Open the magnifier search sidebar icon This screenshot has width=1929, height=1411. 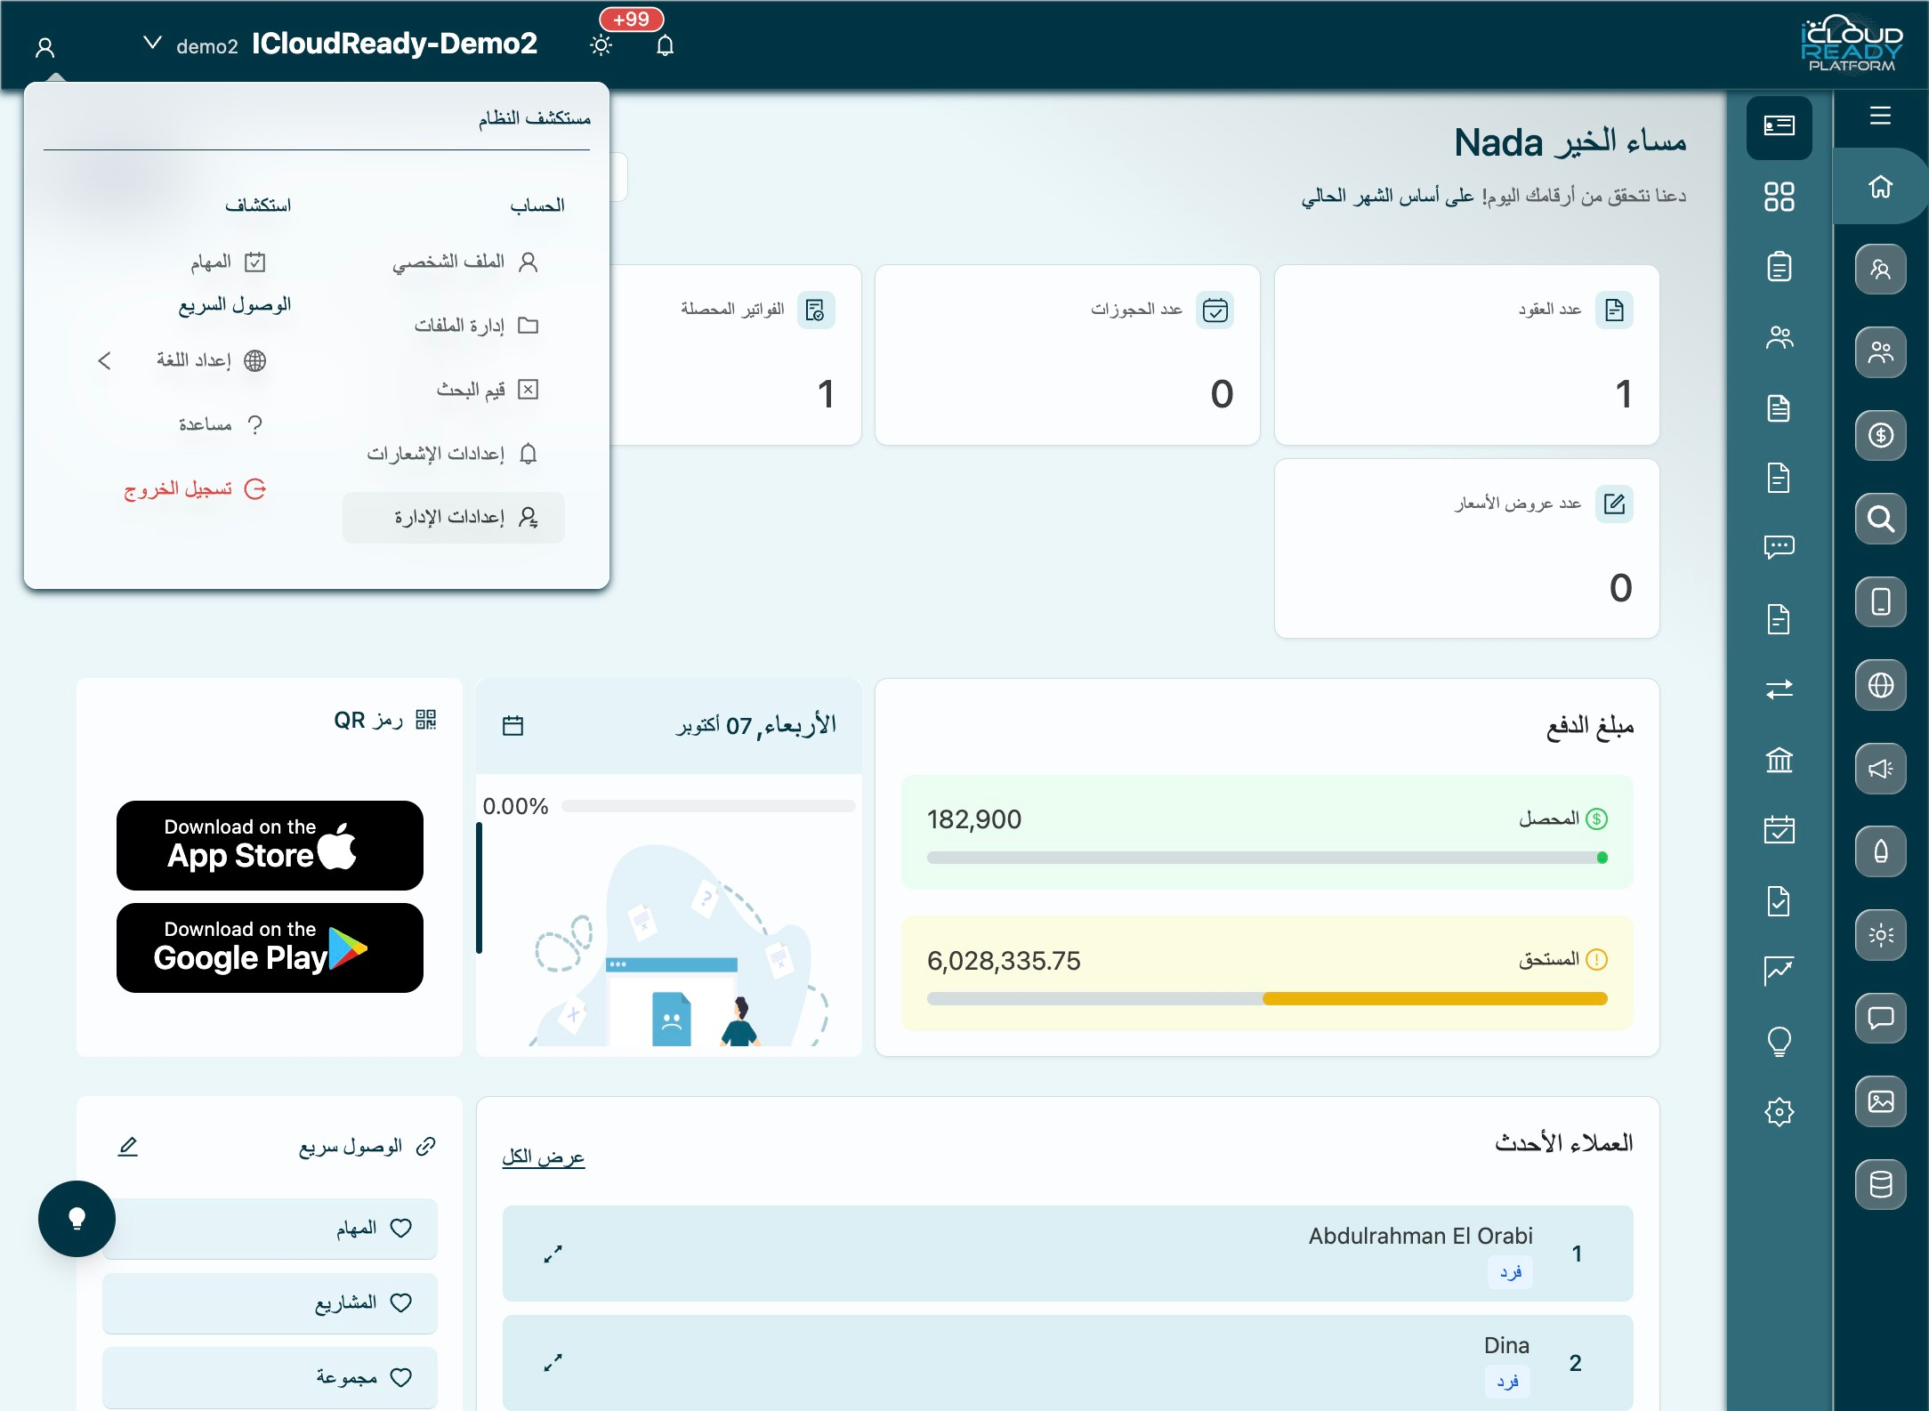[1880, 518]
